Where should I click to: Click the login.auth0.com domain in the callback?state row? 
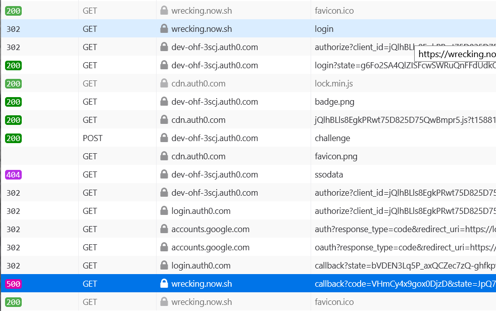click(201, 265)
